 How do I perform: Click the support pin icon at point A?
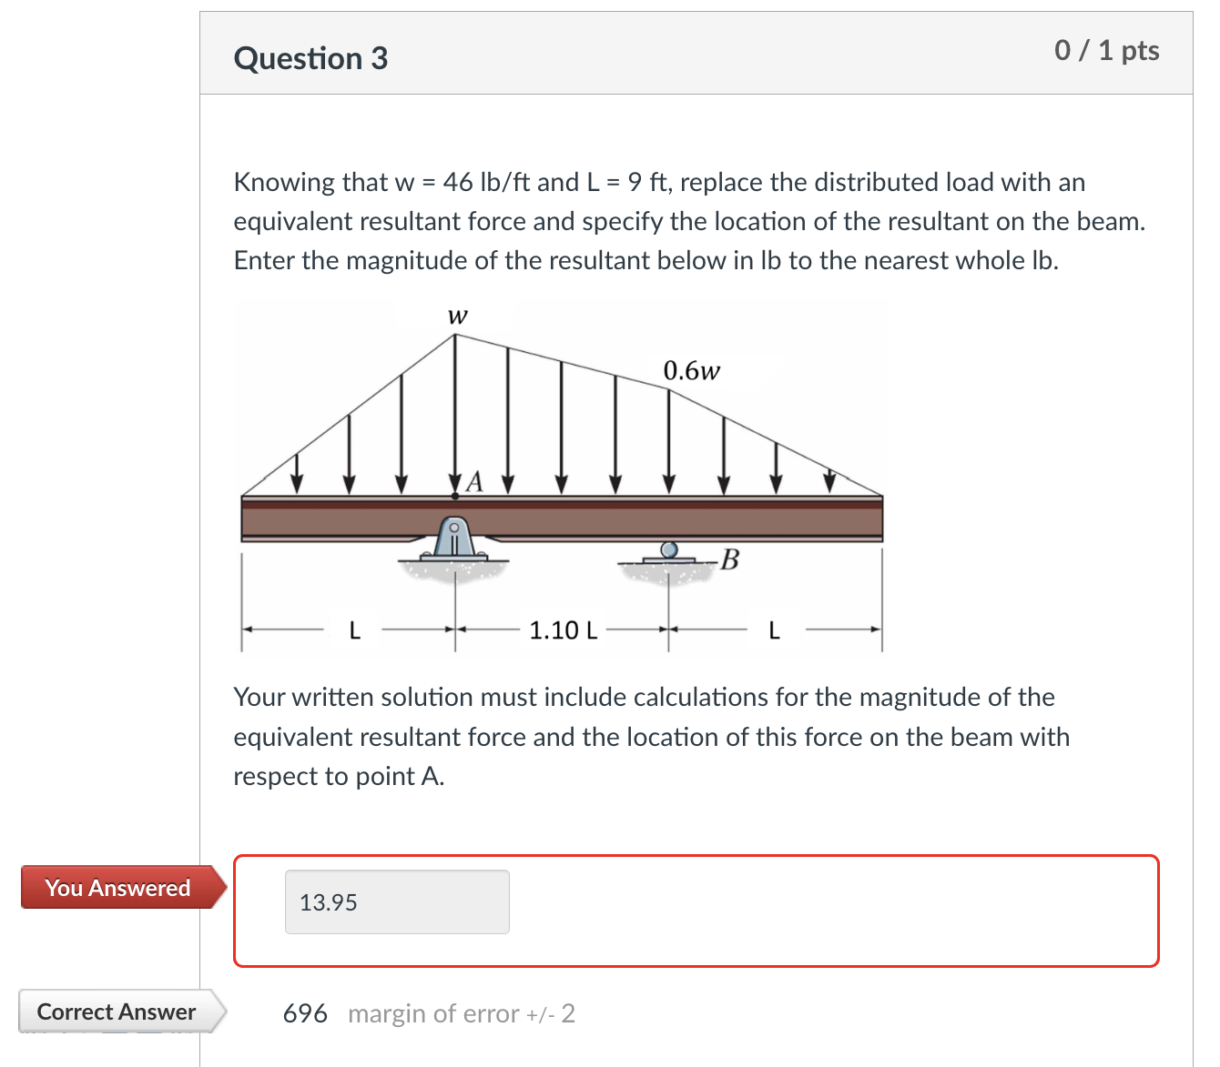pos(453,537)
